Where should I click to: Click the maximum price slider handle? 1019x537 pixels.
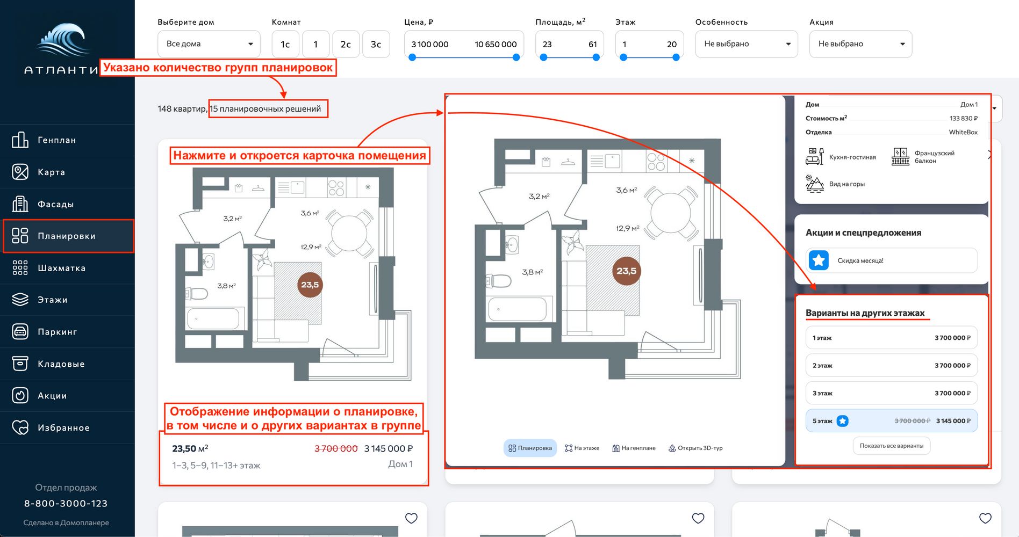[x=516, y=57]
